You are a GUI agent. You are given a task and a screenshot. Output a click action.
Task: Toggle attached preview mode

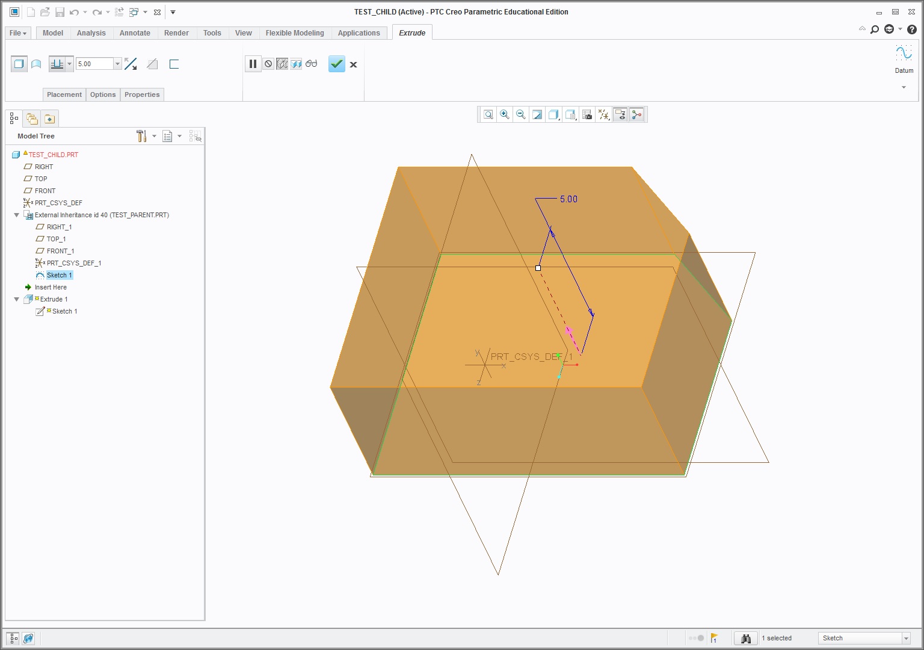tap(296, 64)
